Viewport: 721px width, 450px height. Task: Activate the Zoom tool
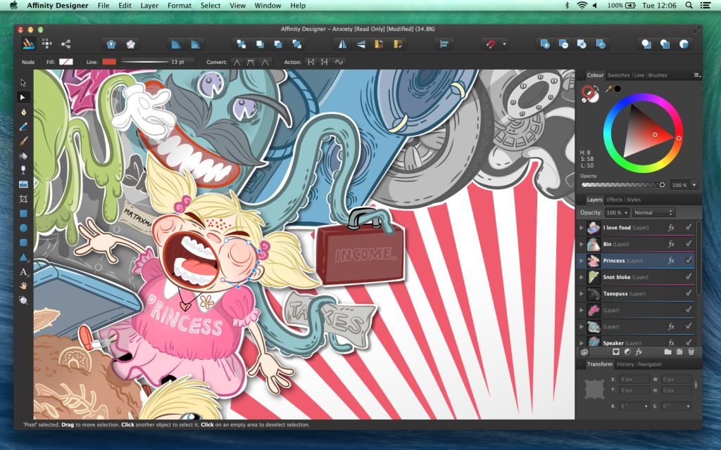pyautogui.click(x=24, y=300)
